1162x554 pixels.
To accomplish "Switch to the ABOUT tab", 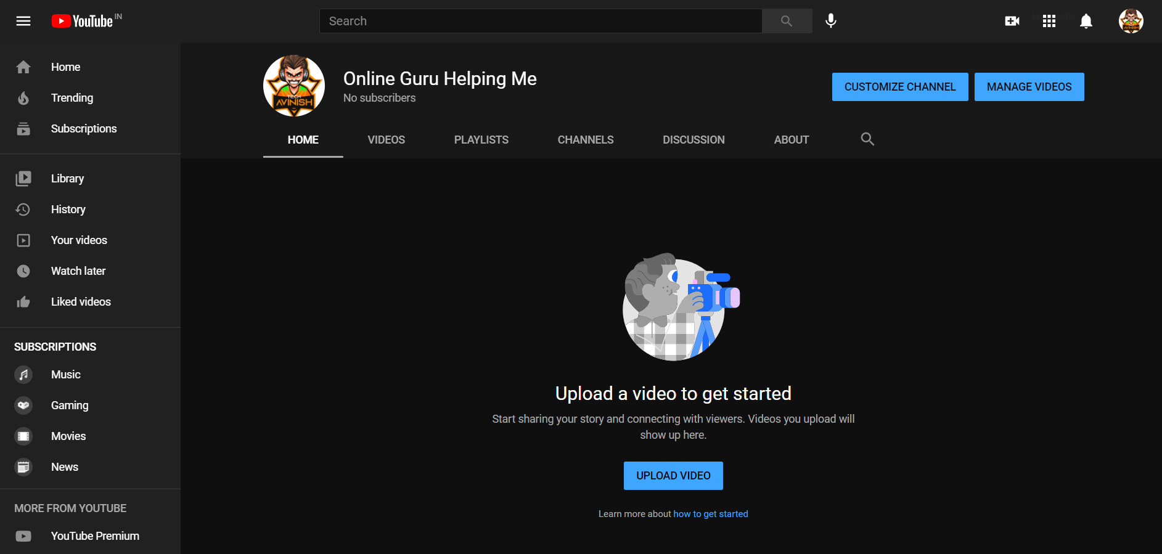I will click(792, 140).
